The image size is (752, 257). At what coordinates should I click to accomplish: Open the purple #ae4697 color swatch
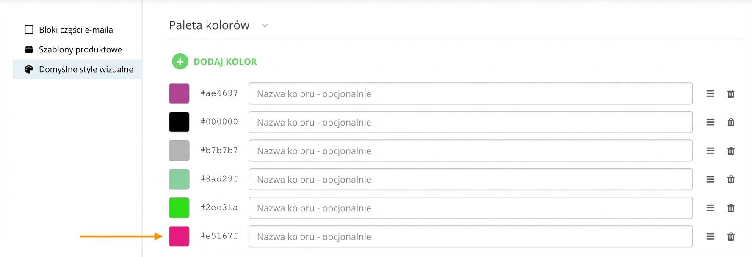point(179,93)
